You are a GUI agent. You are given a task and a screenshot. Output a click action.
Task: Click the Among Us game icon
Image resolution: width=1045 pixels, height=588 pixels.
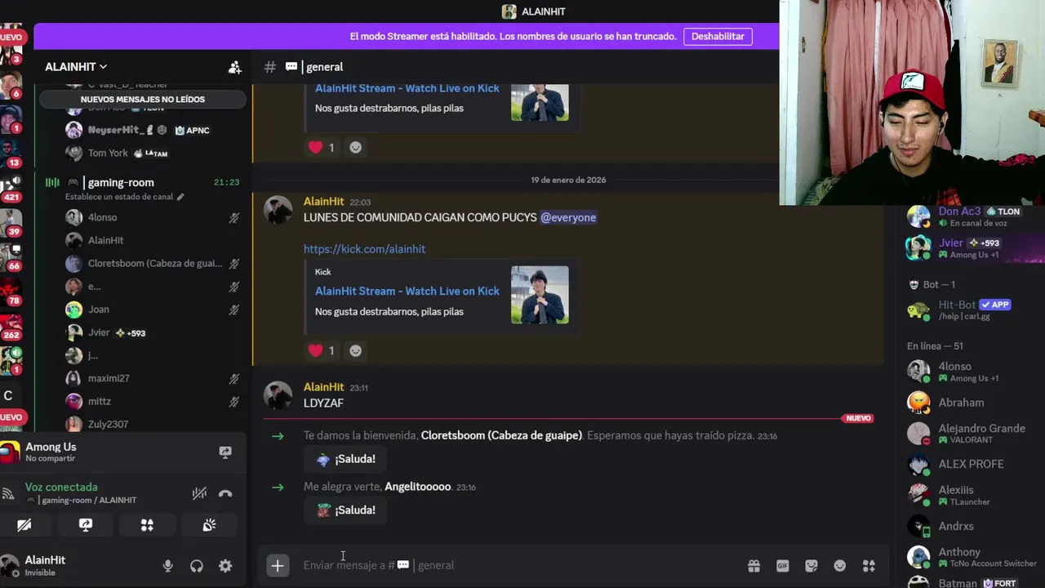tap(10, 452)
